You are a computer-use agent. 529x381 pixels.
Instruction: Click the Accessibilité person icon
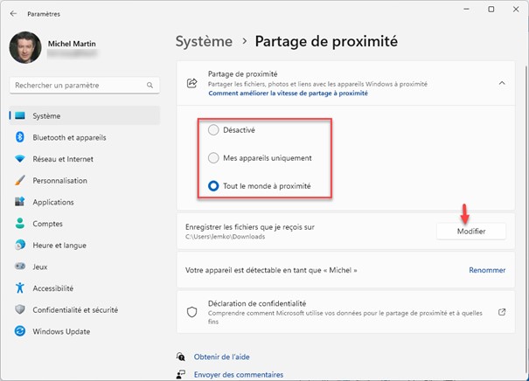pyautogui.click(x=19, y=288)
